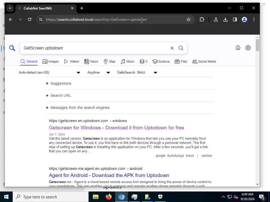Expand the Suggestions section
270x202 pixels.
click(59, 83)
